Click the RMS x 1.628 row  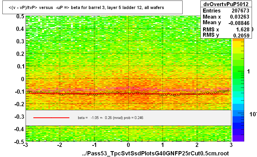pyautogui.click(x=226, y=30)
